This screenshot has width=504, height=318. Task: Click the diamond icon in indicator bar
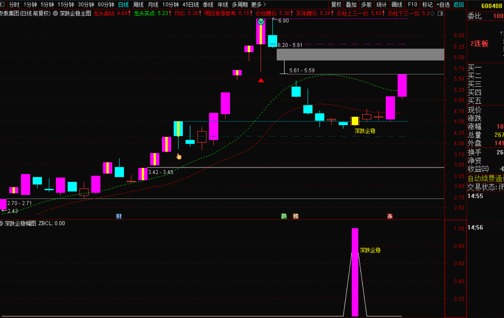pyautogui.click(x=432, y=13)
